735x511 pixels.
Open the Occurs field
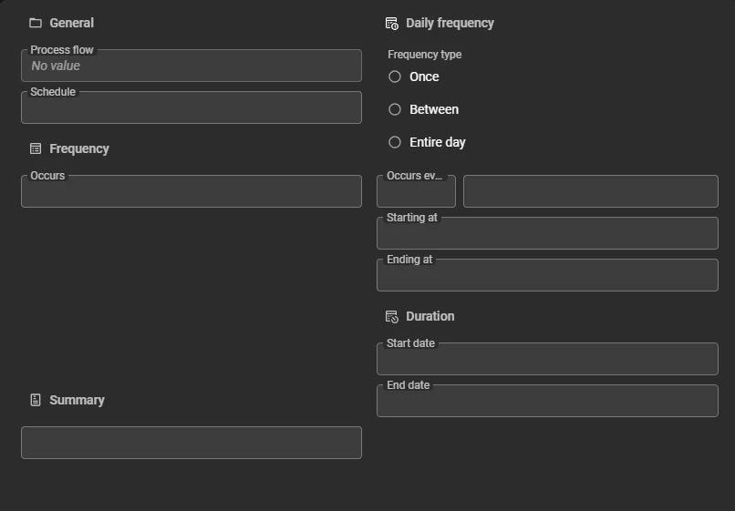pyautogui.click(x=192, y=192)
